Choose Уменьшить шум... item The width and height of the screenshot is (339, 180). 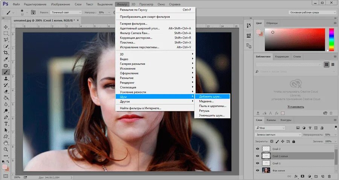click(x=212, y=115)
